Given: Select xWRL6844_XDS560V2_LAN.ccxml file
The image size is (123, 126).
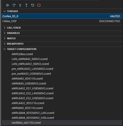Looking at the screenshot, I should pyautogui.click(x=33, y=113).
